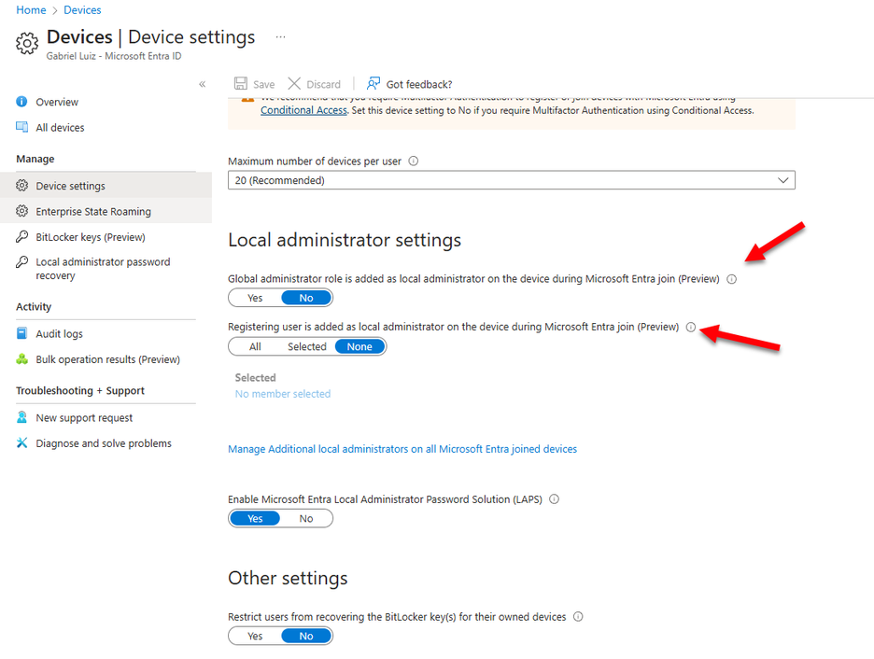Open Audit logs under Activity
874x659 pixels.
(x=59, y=333)
